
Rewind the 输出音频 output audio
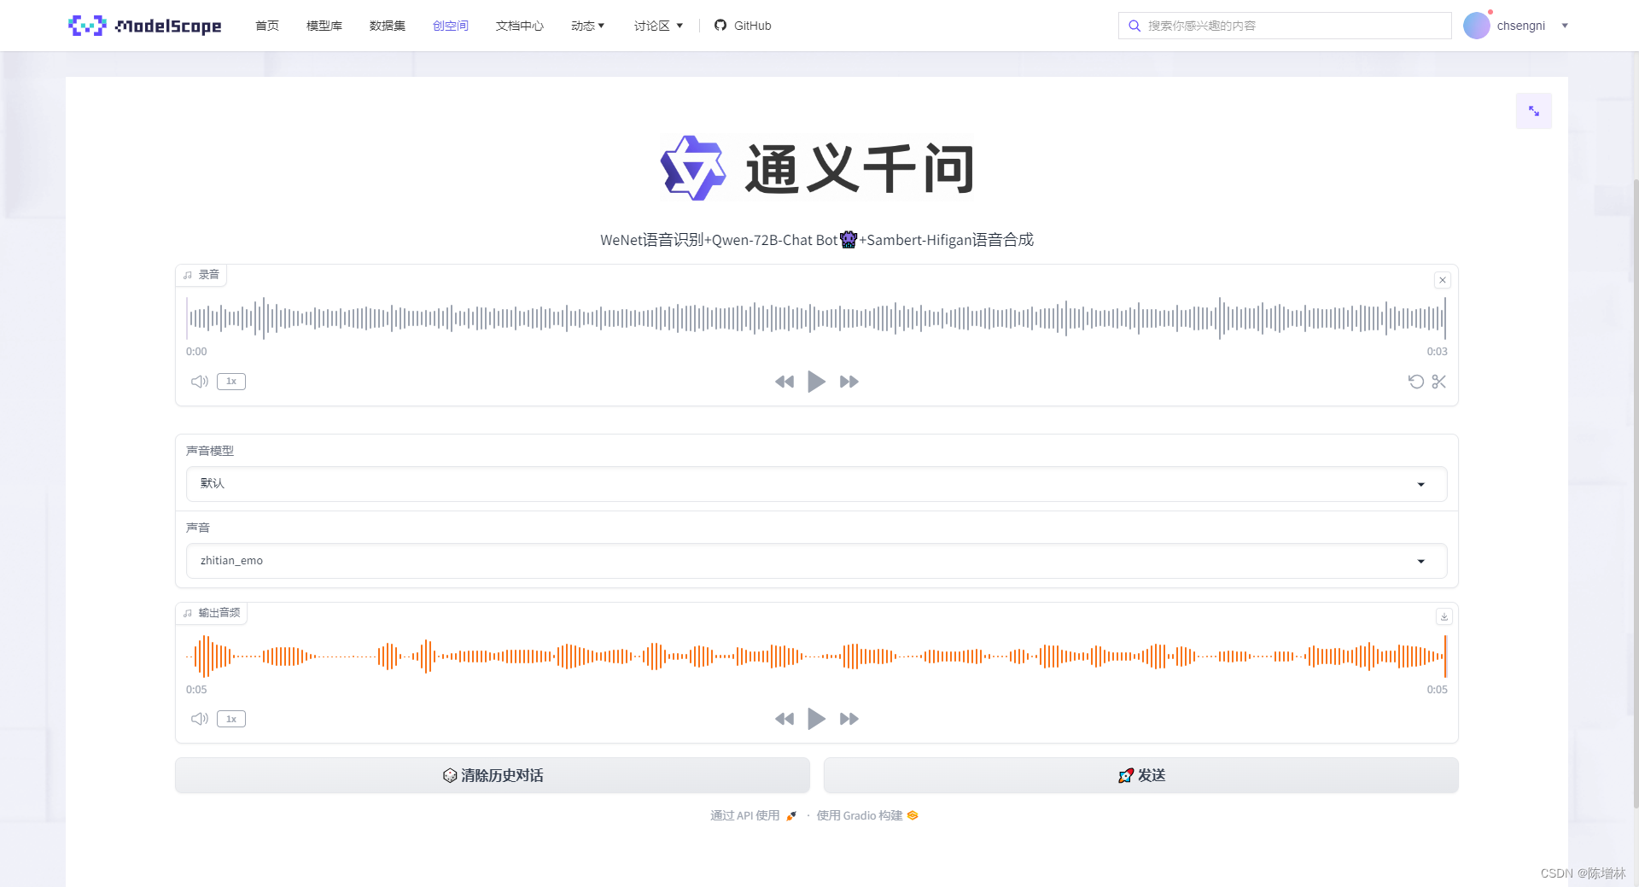(785, 719)
